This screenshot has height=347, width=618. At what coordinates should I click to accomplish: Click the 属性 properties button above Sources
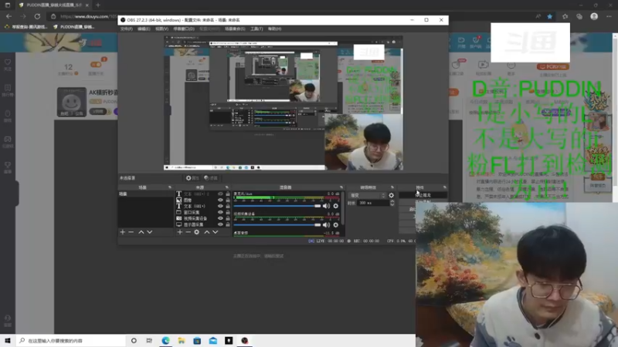pos(192,178)
